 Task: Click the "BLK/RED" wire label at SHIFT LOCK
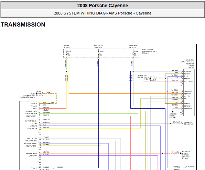(x=175, y=80)
